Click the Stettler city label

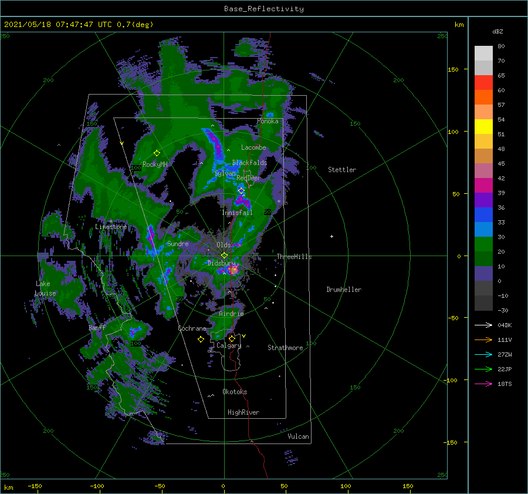pyautogui.click(x=342, y=170)
